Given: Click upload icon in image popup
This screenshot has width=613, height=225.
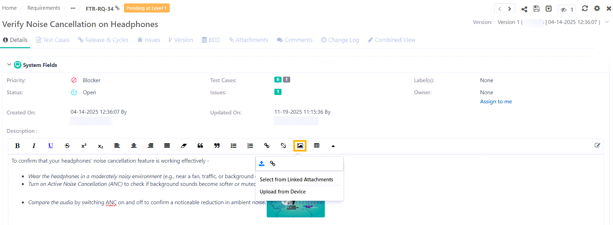Looking at the screenshot, I should (262, 163).
